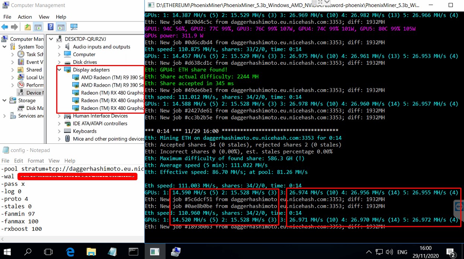Click the "-rxboost 100" line in Notepad

pyautogui.click(x=22, y=229)
